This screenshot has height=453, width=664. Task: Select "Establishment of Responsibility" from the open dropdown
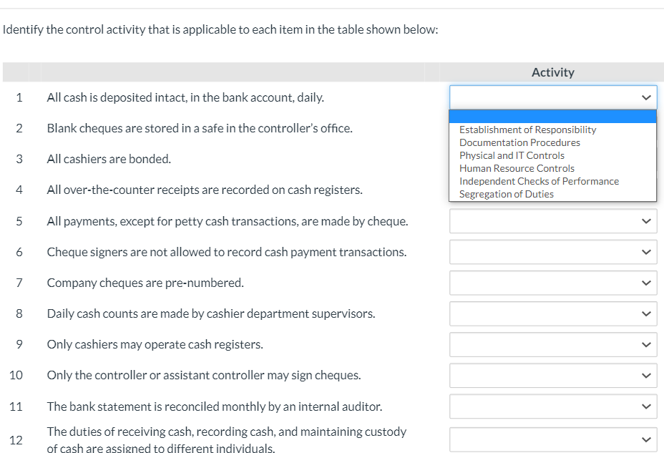coord(527,130)
